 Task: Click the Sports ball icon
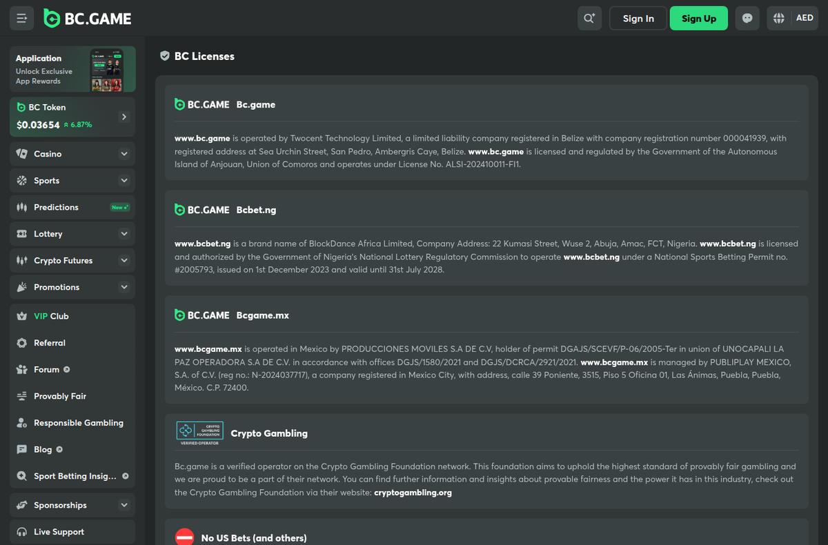tap(21, 181)
